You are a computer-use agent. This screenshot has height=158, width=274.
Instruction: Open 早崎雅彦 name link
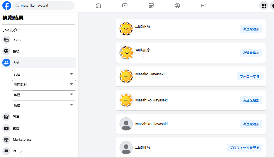click(x=143, y=147)
